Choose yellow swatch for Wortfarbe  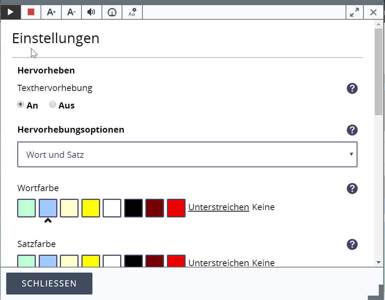(91, 208)
